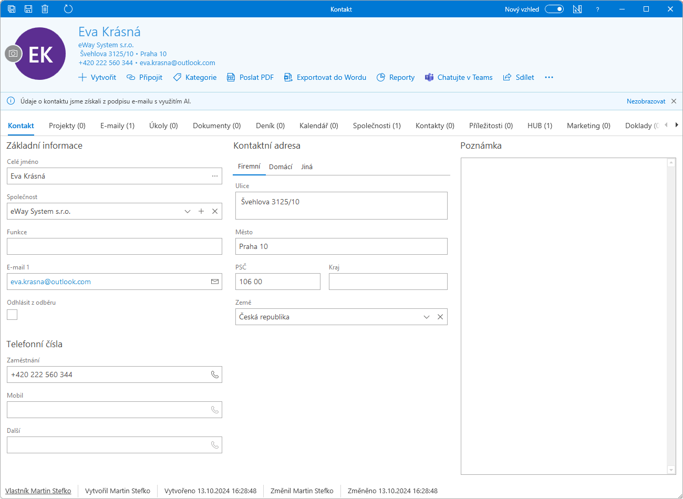Click the Save and Close icon in the title bar
This screenshot has width=683, height=499.
(12, 9)
